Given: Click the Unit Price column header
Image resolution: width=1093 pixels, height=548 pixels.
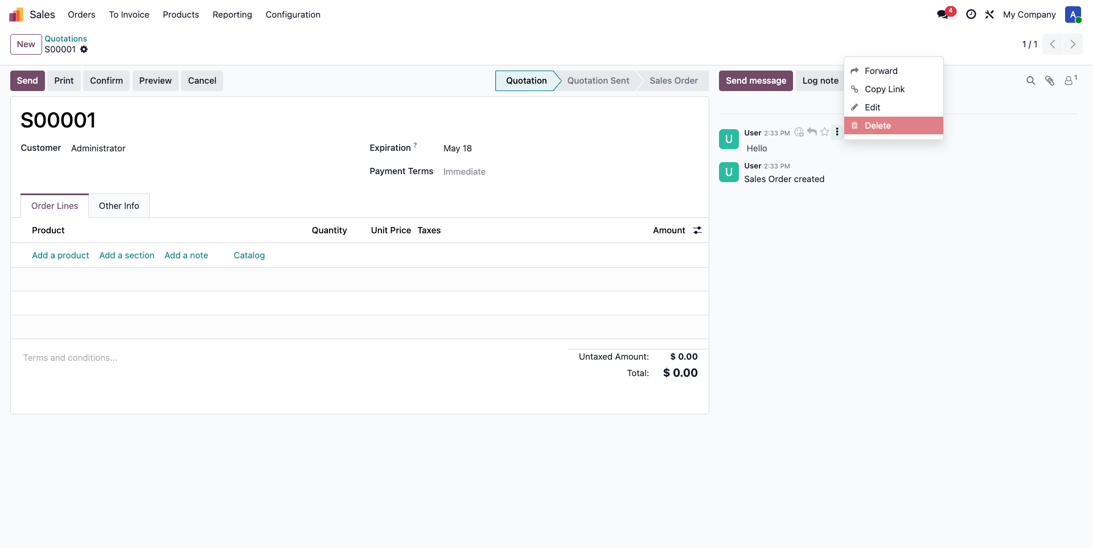Looking at the screenshot, I should pos(391,230).
